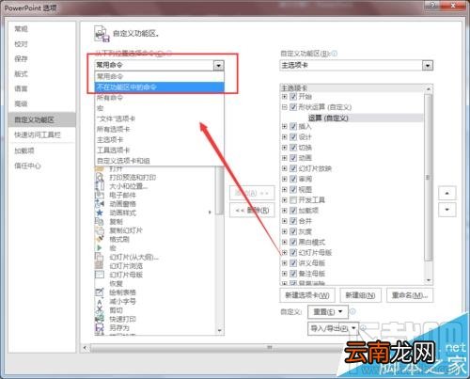Click the dialog horizontal scrollbar left arrow
This screenshot has height=379, width=470.
86,348
